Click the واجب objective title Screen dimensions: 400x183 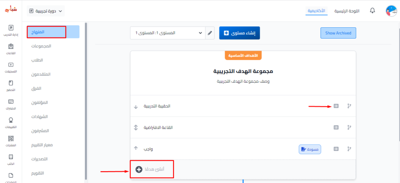point(148,149)
